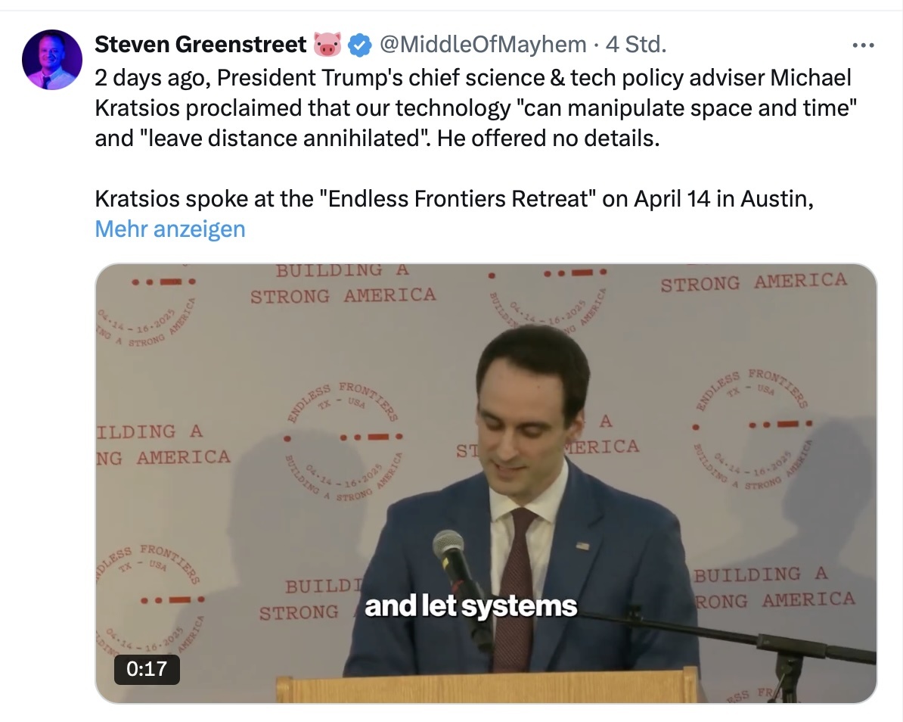Click the Steven Greenstreet display name
This screenshot has height=722, width=903.
[x=200, y=45]
